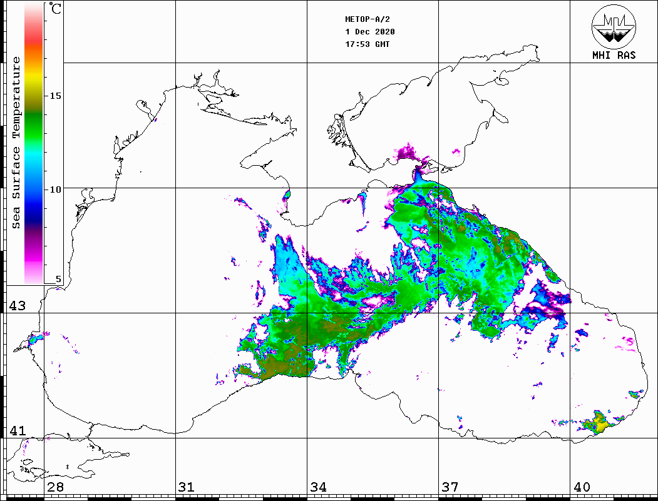Click longitude label 34
Viewport: 658px width, 501px height.
(x=318, y=487)
